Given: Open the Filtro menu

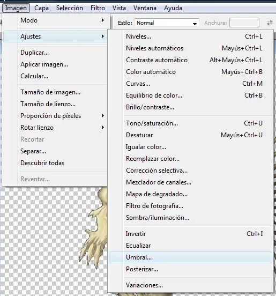Looking at the screenshot, I should point(98,8).
